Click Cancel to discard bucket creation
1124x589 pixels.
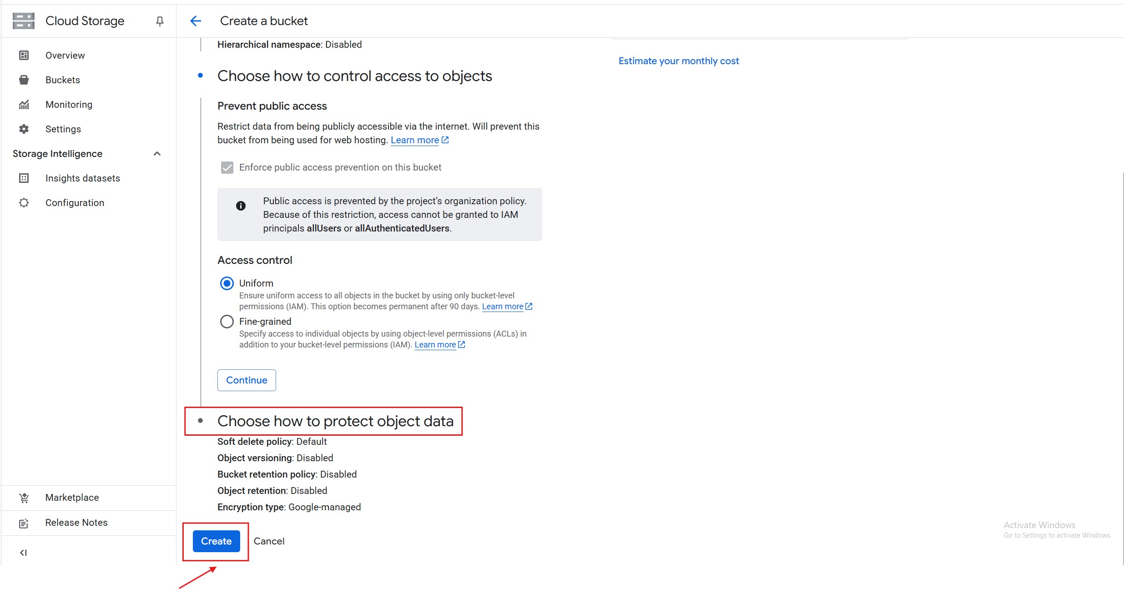pos(269,541)
